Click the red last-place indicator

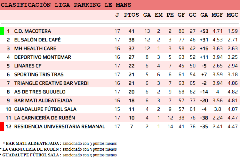coord(2,127)
